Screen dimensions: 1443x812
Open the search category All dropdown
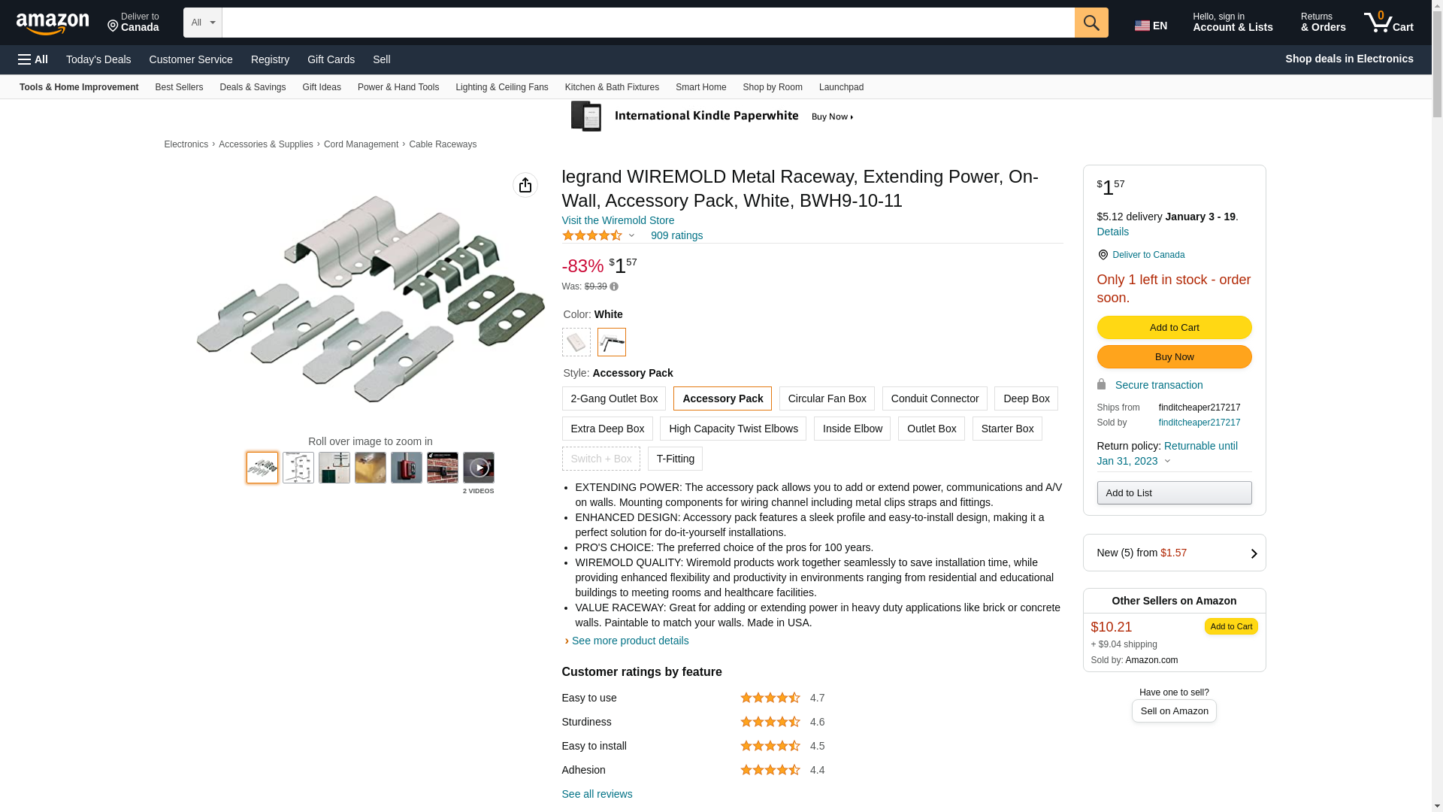pyautogui.click(x=202, y=23)
